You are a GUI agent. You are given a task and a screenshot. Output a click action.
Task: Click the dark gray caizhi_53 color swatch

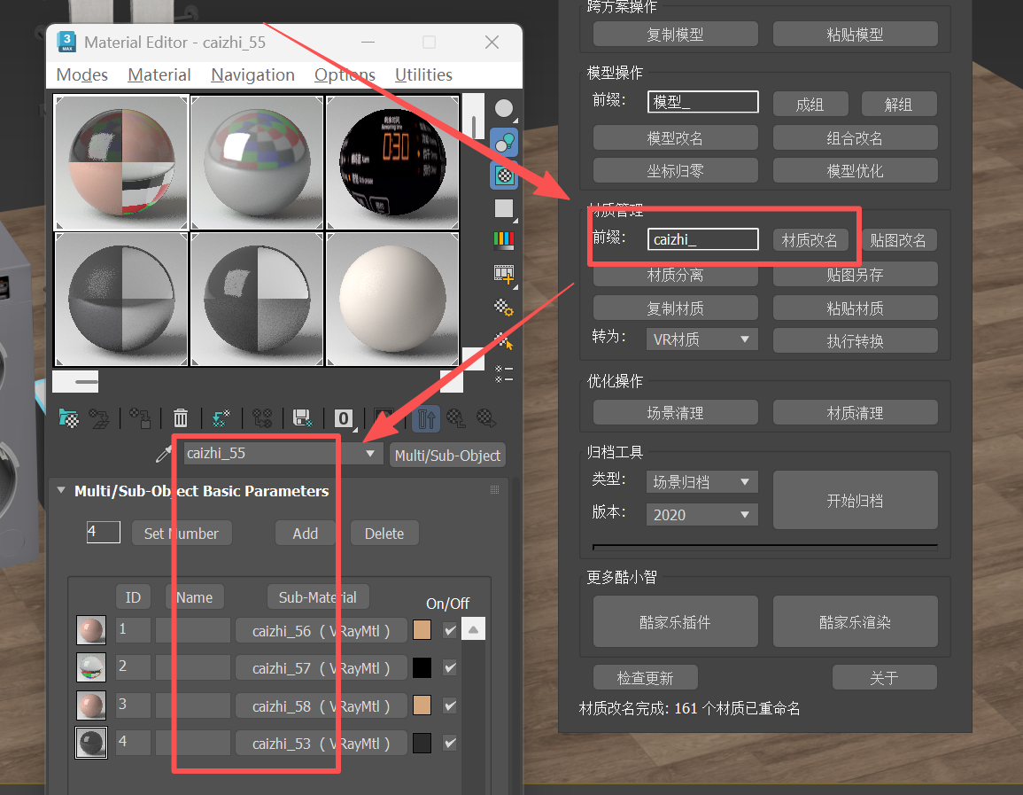click(422, 743)
